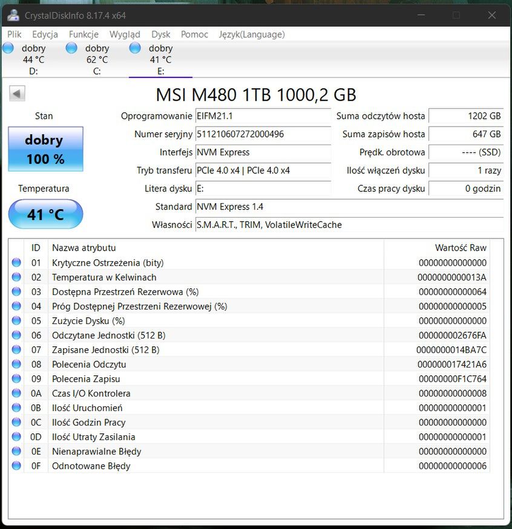
Task: Click the blue status orb for disk C:
Action: 71,48
